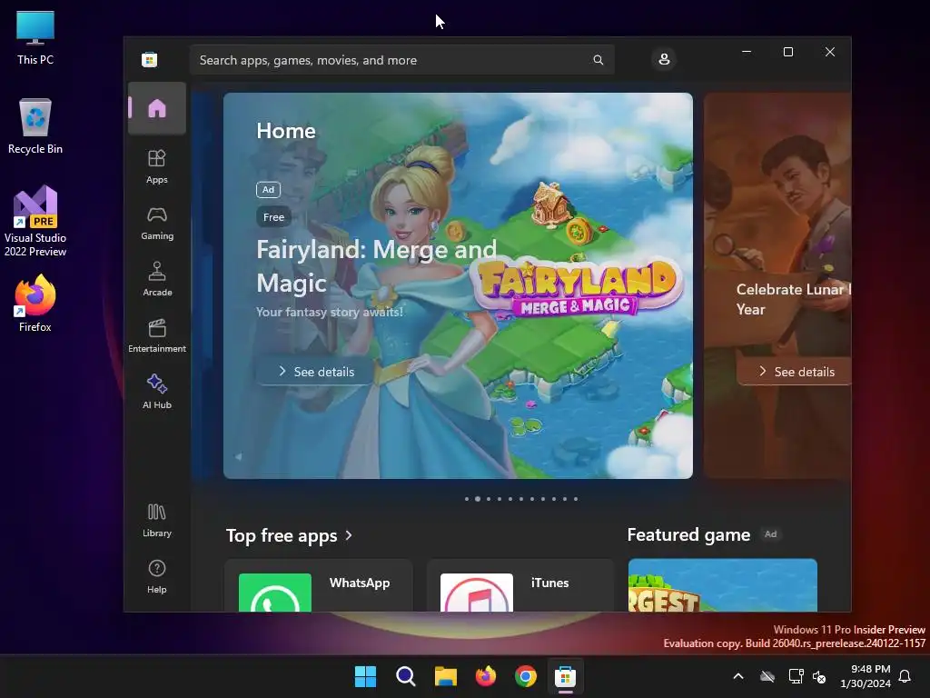Open the iTunes app card
Viewport: 930px width, 698px height.
520,585
